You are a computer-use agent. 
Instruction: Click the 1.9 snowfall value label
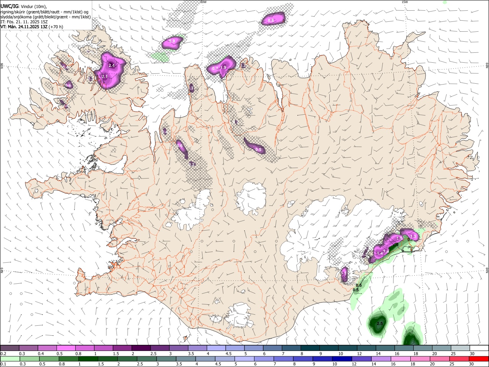pyautogui.click(x=223, y=67)
